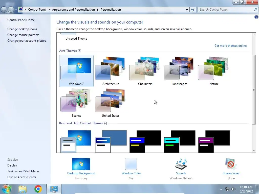This screenshot has height=194, width=259.
Task: Click the address bar location icon
Action: [x=21, y=9]
